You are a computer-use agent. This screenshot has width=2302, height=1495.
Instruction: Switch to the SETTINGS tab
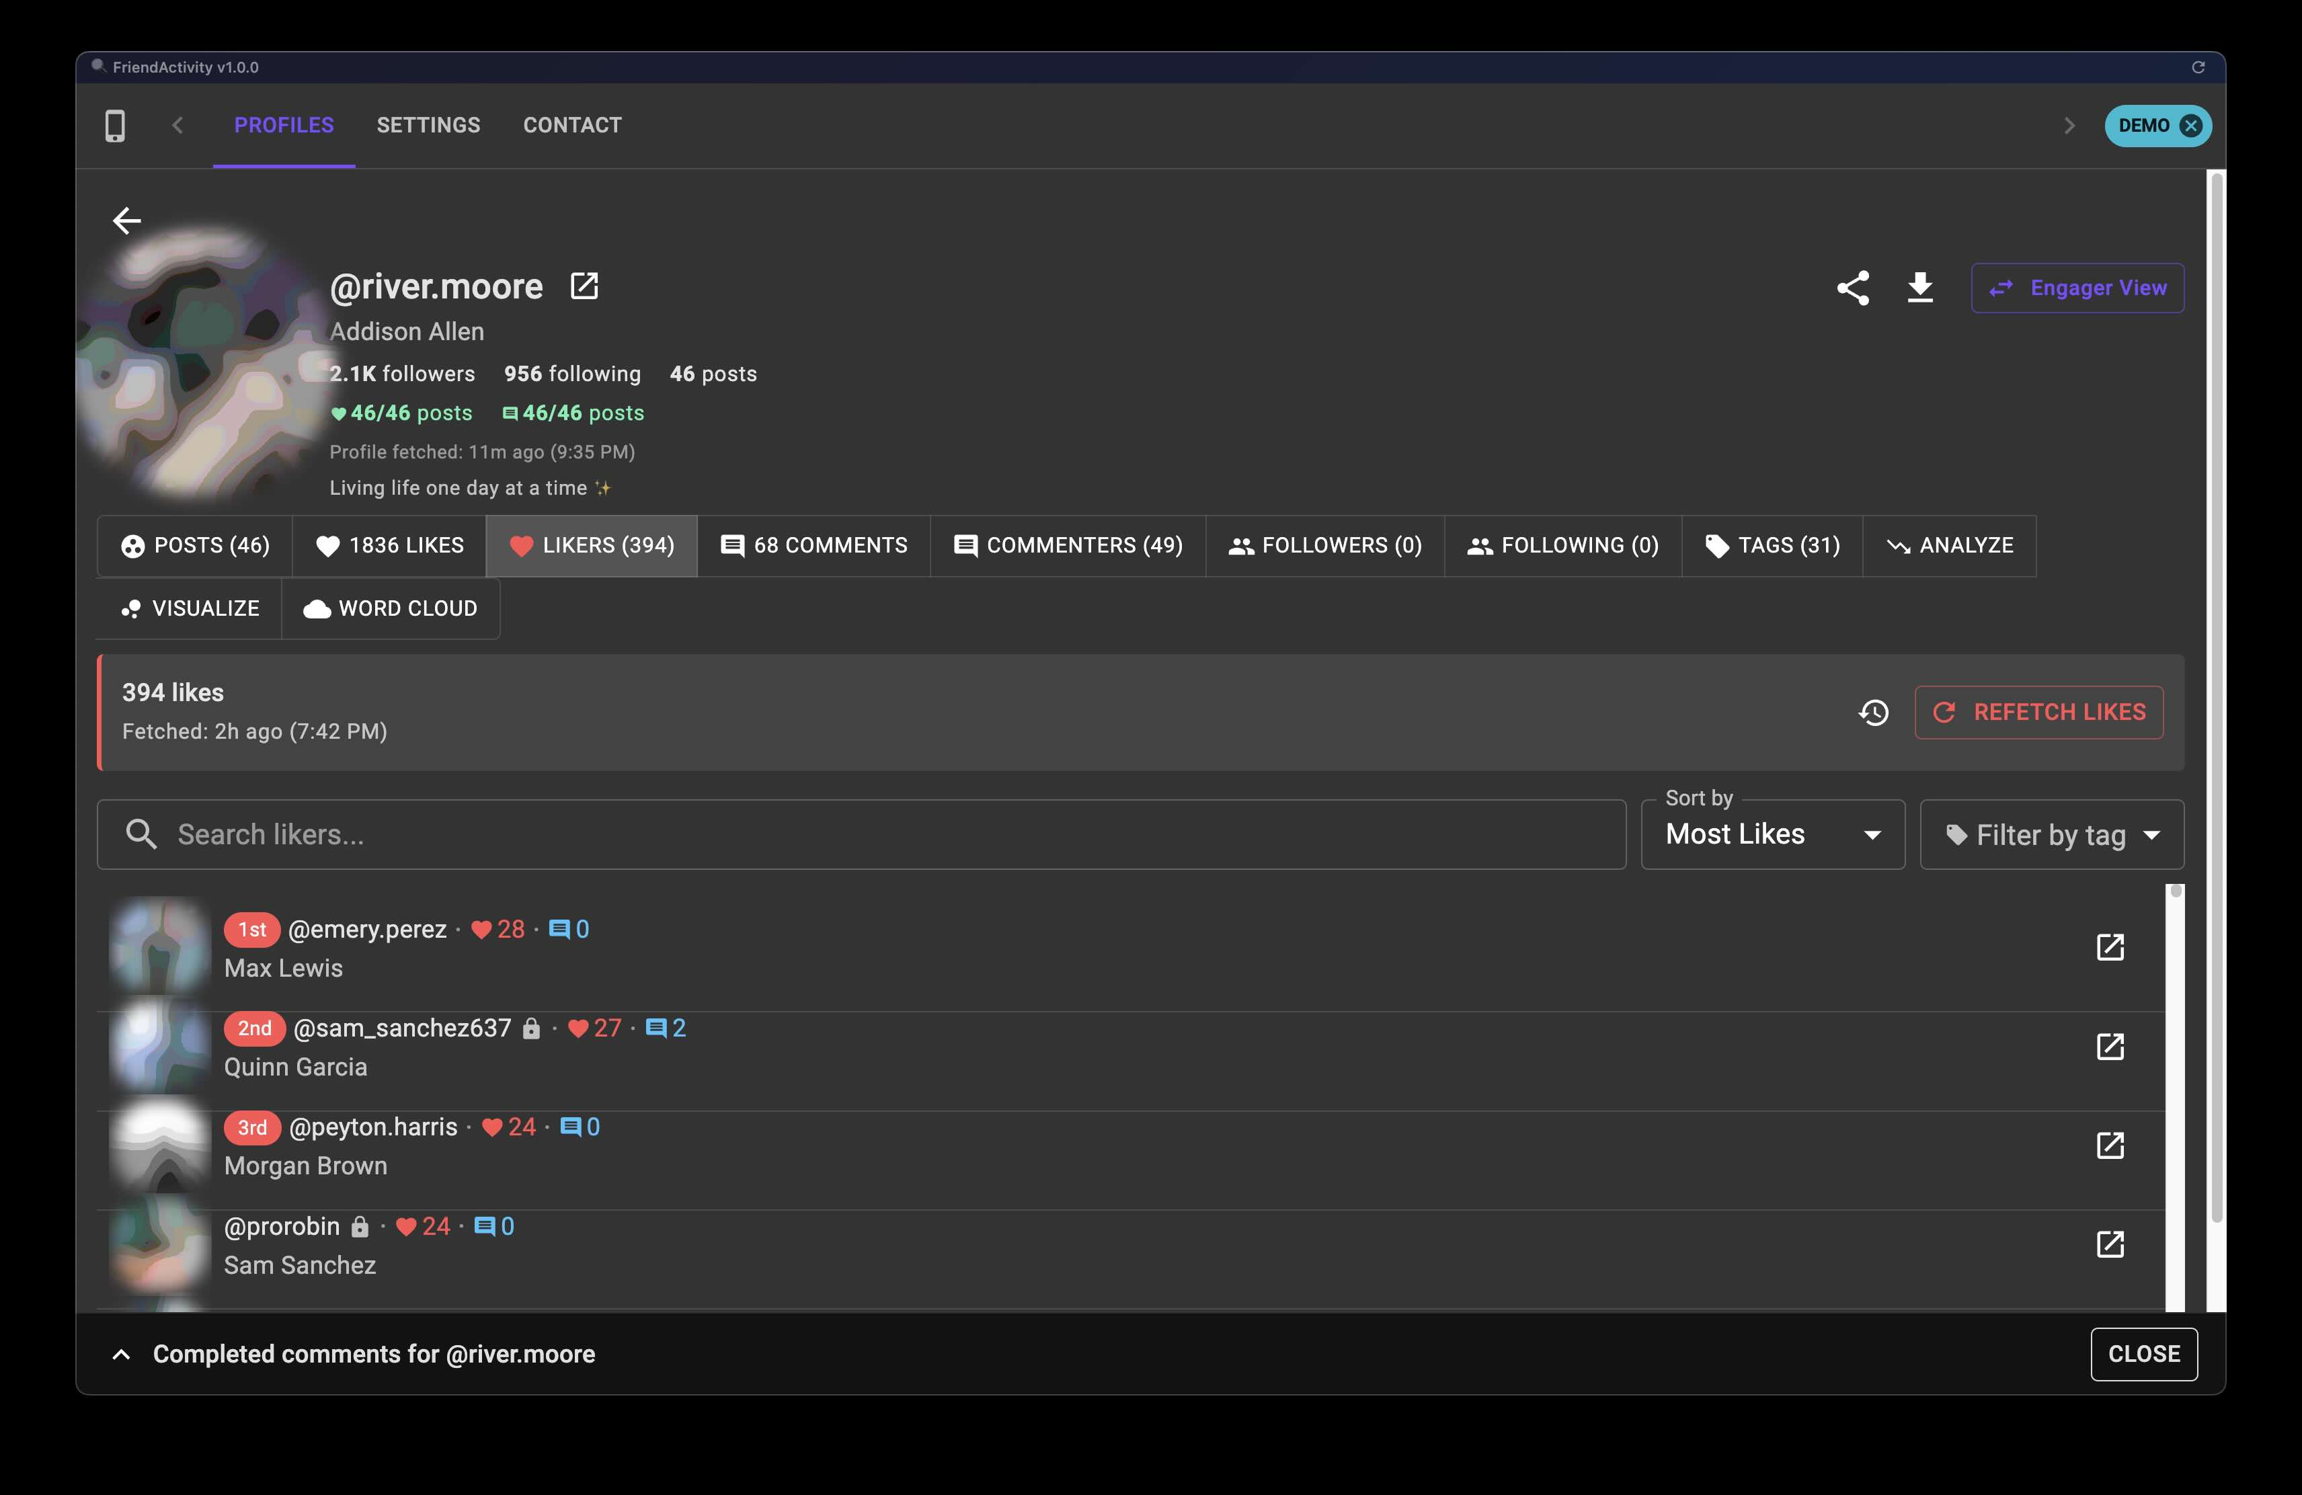[428, 125]
